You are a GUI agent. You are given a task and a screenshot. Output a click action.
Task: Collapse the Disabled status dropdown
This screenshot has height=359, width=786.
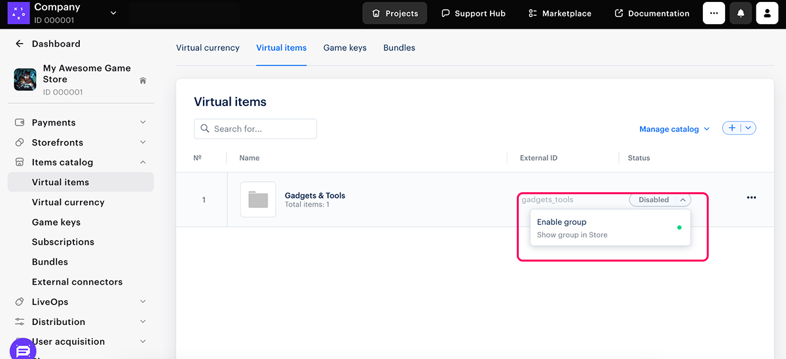click(x=683, y=200)
